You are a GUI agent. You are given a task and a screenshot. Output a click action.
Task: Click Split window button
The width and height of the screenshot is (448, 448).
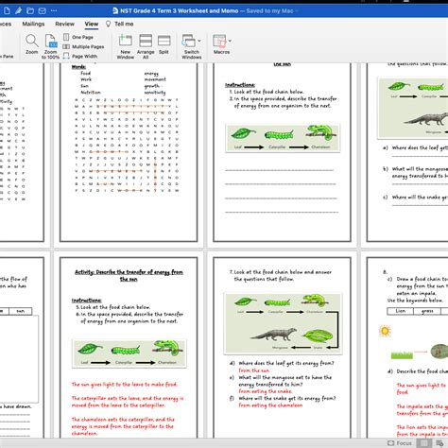click(164, 44)
